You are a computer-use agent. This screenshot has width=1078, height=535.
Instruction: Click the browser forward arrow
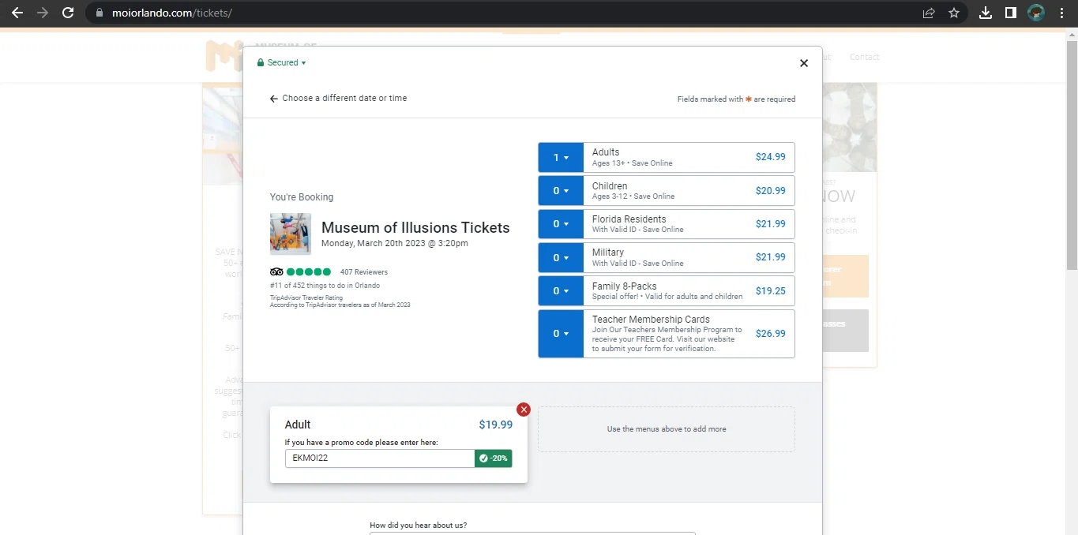coord(43,13)
